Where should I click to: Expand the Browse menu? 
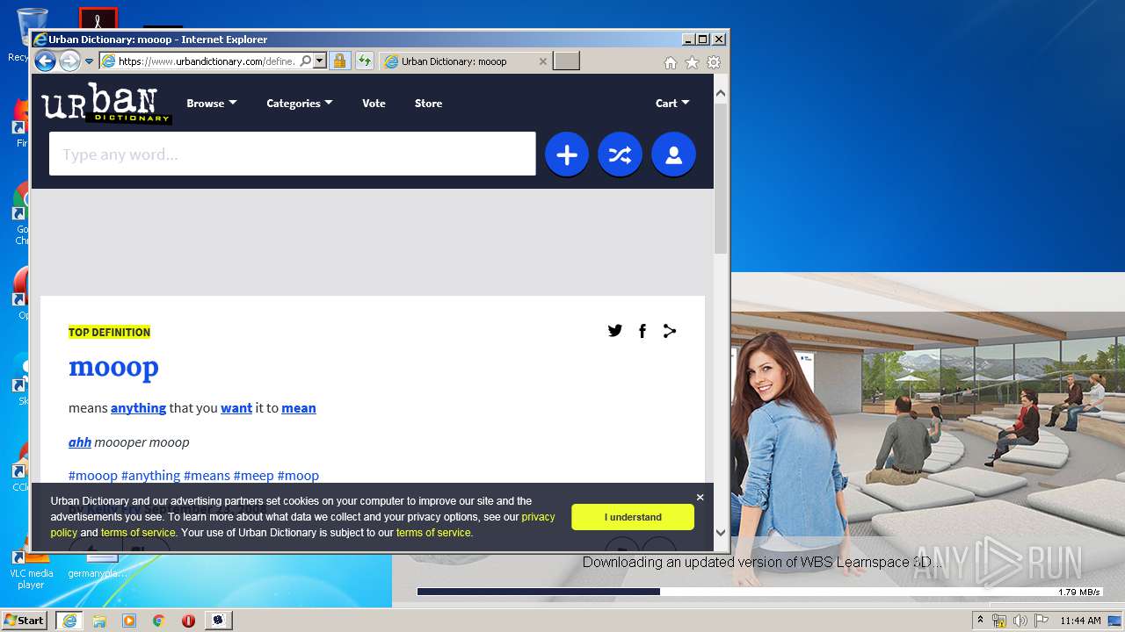[x=212, y=104]
